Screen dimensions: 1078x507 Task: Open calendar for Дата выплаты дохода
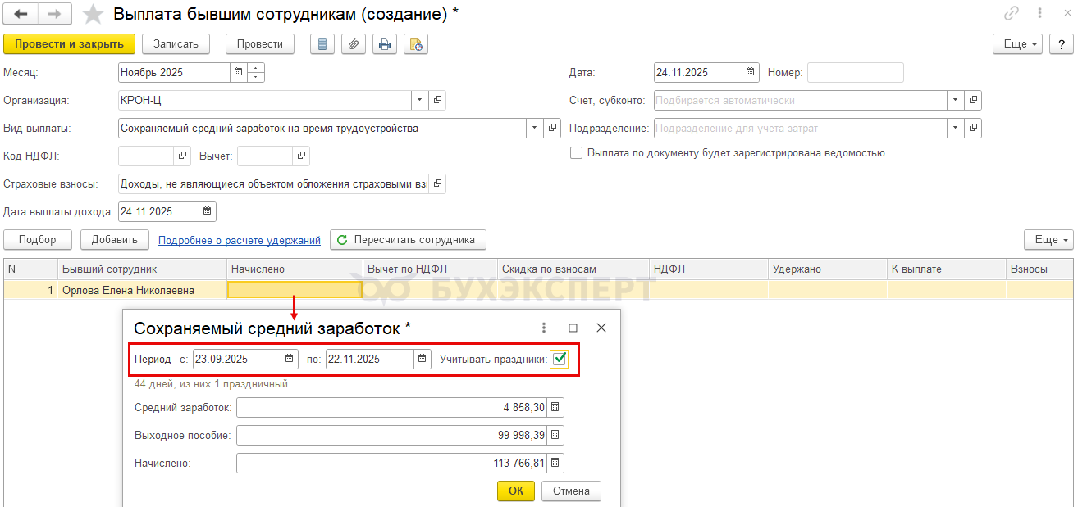[208, 211]
